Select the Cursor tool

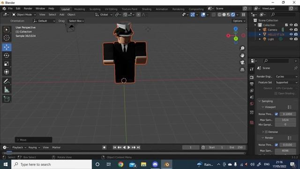[7, 38]
